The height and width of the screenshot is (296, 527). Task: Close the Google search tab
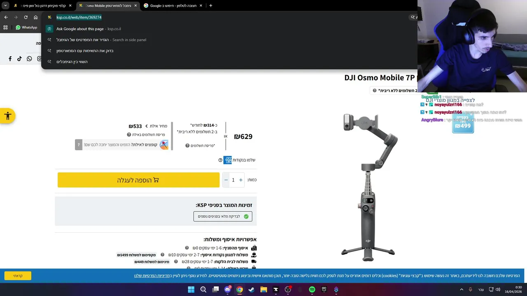pyautogui.click(x=201, y=6)
